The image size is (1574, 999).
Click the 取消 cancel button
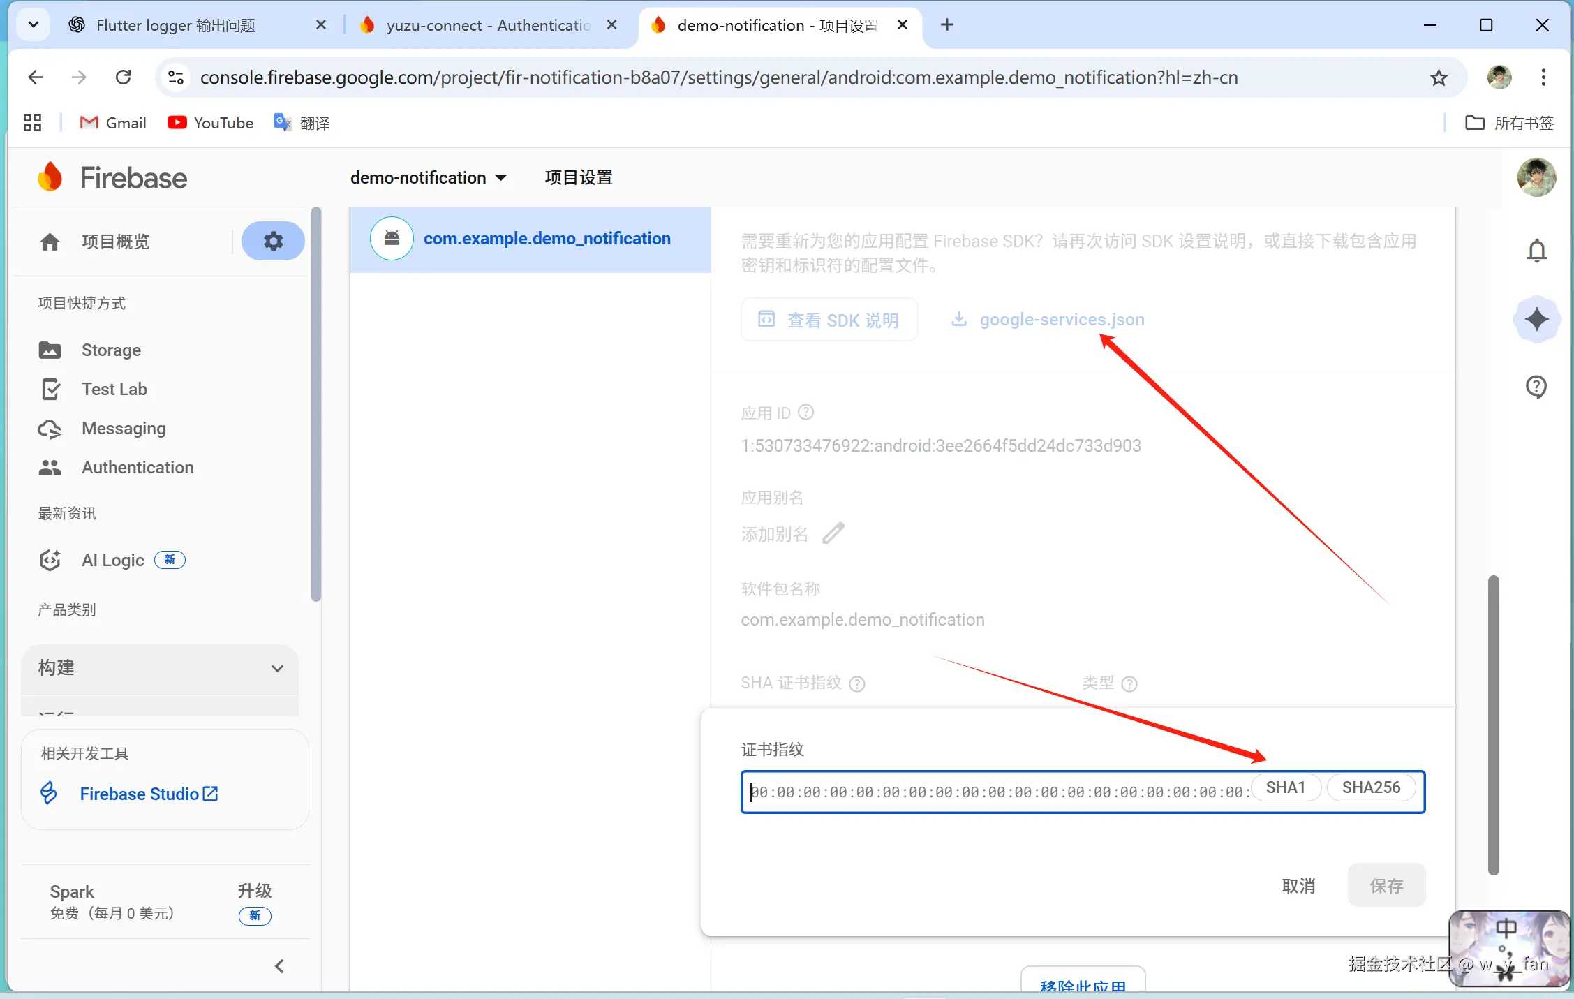tap(1298, 885)
